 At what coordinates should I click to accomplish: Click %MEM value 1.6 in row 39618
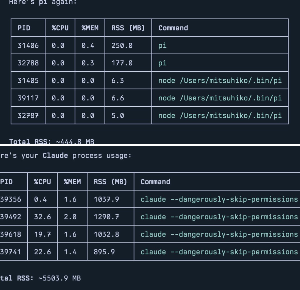tap(70, 234)
